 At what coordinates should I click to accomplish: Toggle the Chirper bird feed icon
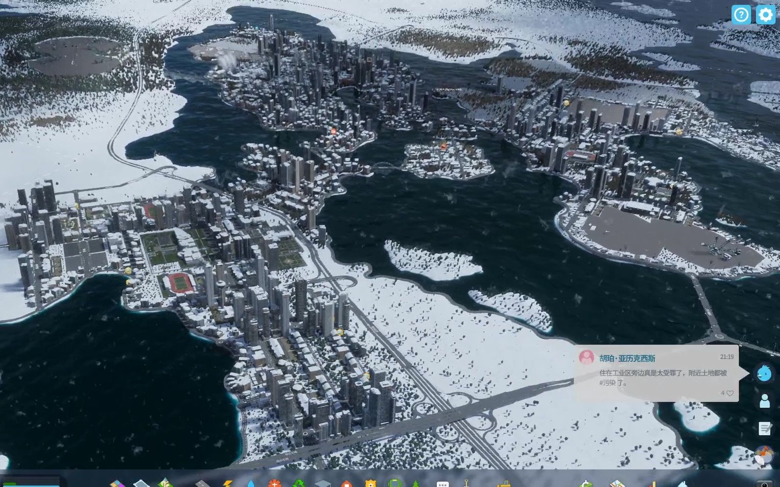tap(764, 374)
